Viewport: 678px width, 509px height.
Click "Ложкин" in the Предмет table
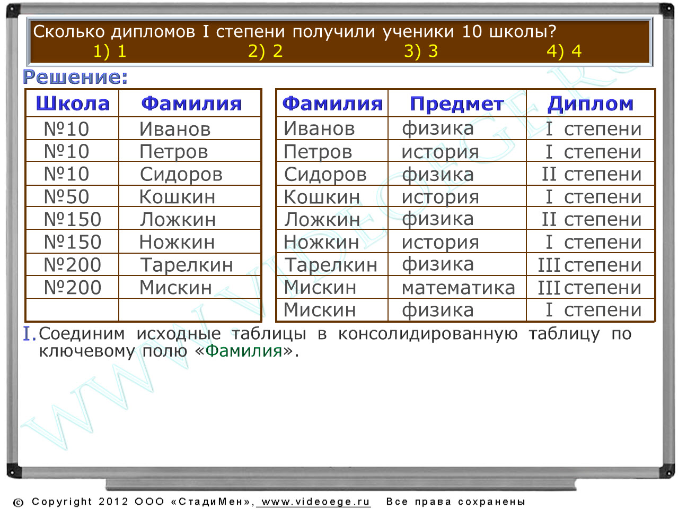(322, 220)
